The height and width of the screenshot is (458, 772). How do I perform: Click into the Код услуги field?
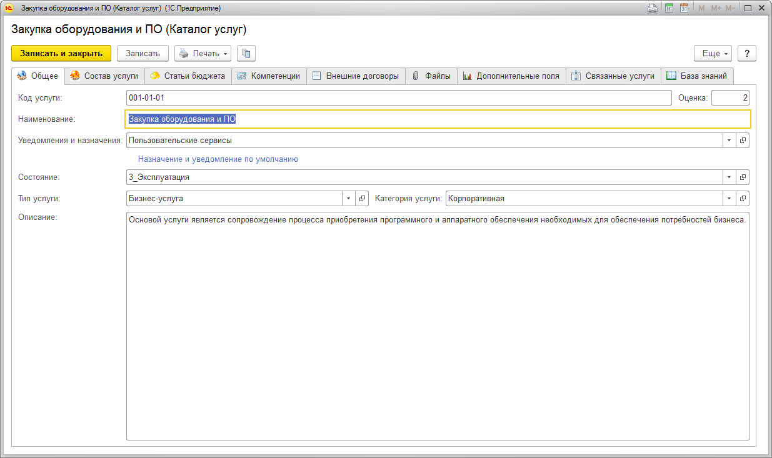pos(398,98)
